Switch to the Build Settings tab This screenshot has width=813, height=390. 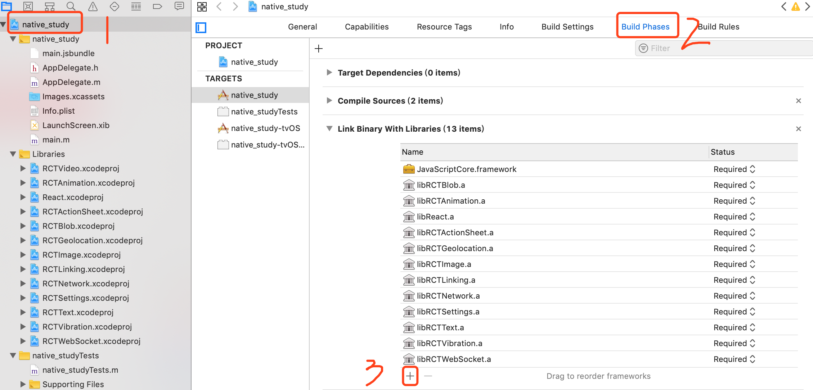567,27
